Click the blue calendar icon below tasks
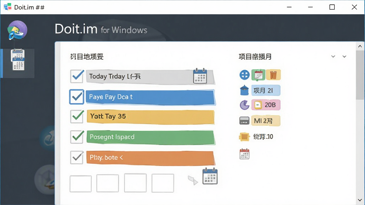Viewport: 365px width, 205px height. pos(210,176)
